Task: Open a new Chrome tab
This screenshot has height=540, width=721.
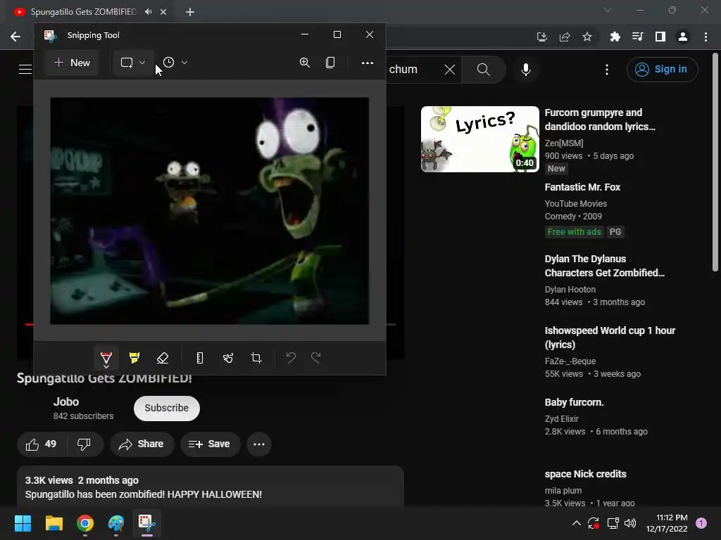Action: tap(190, 12)
